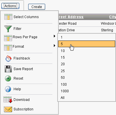This screenshot has height=115, width=116.
Task: Choose Download from the Actions menu
Action: 22,100
